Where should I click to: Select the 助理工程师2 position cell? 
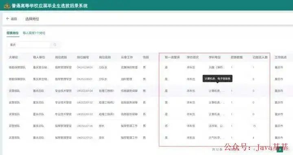107,103
